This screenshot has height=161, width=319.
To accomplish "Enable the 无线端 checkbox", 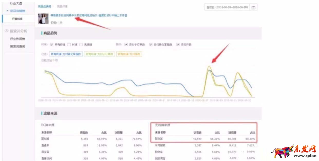I will click(x=81, y=45).
